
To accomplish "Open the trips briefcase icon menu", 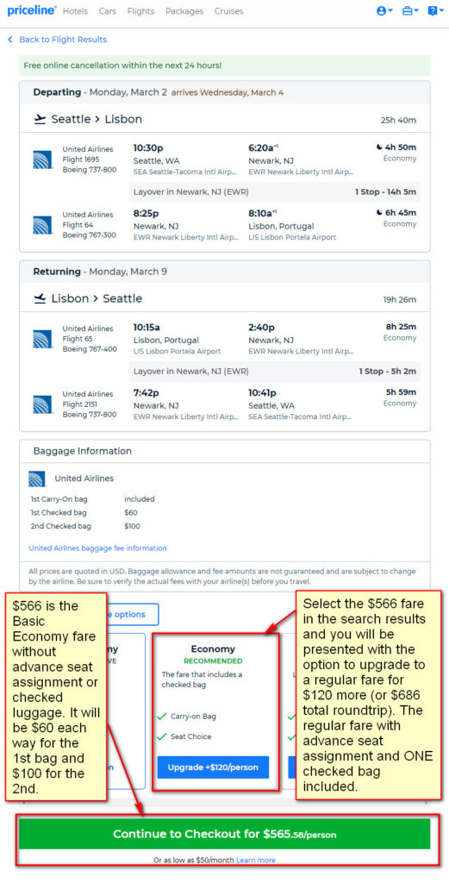I will [x=410, y=10].
